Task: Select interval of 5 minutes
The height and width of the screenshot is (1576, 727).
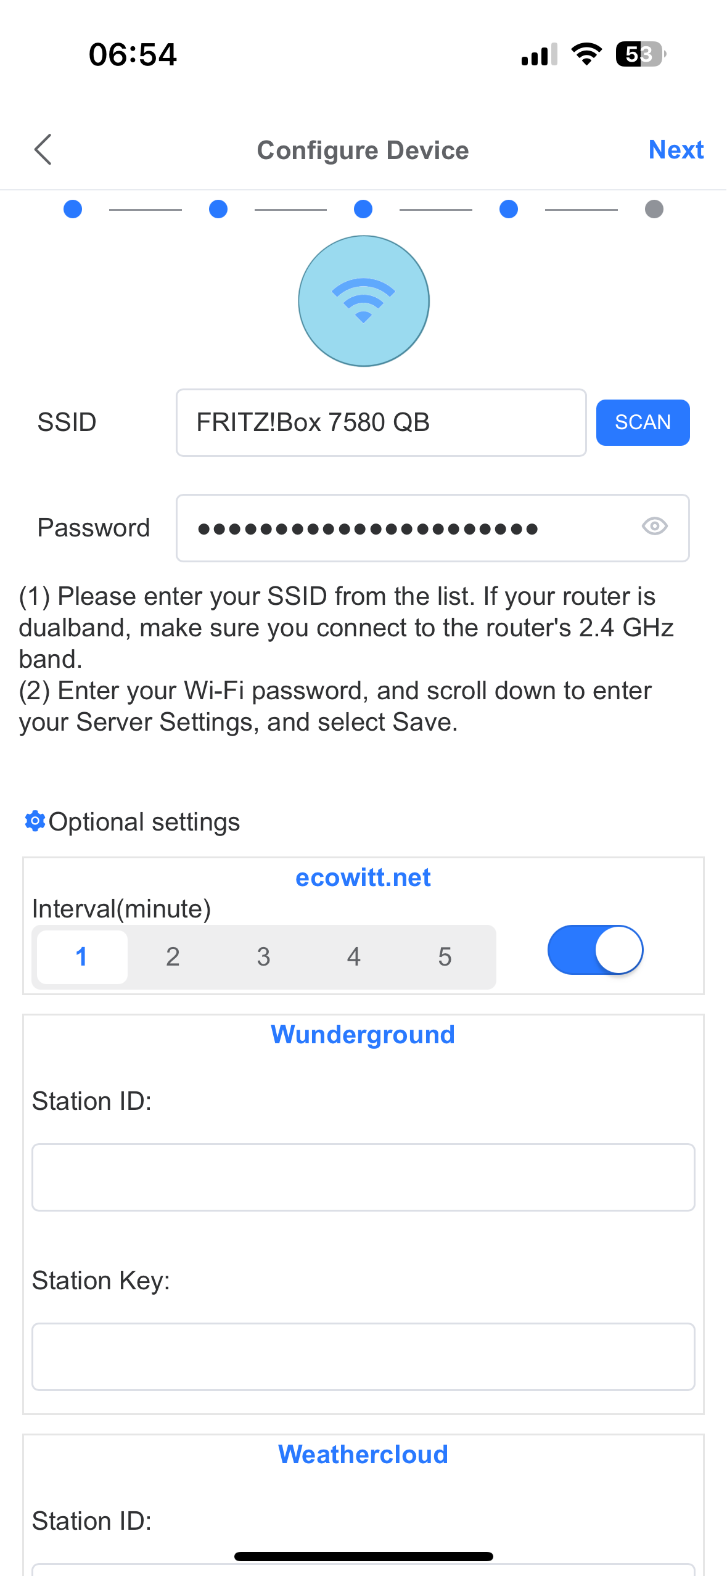Action: click(445, 957)
